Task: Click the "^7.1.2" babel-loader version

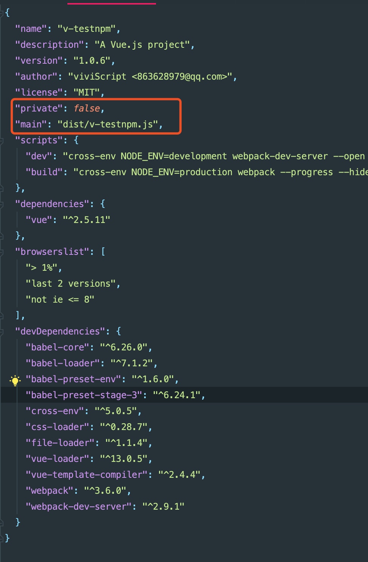Action: (x=132, y=363)
